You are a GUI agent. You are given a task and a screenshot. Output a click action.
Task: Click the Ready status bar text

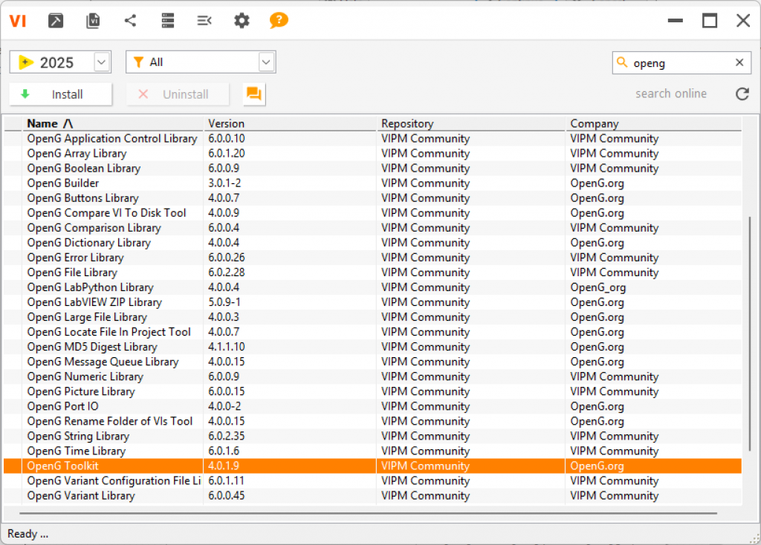(27, 534)
